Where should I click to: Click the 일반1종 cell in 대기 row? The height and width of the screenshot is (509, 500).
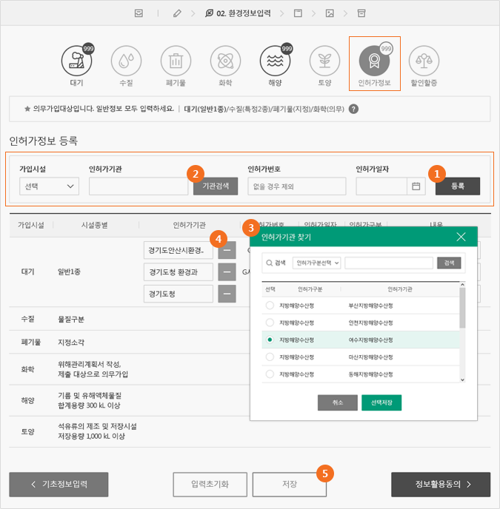(x=69, y=272)
